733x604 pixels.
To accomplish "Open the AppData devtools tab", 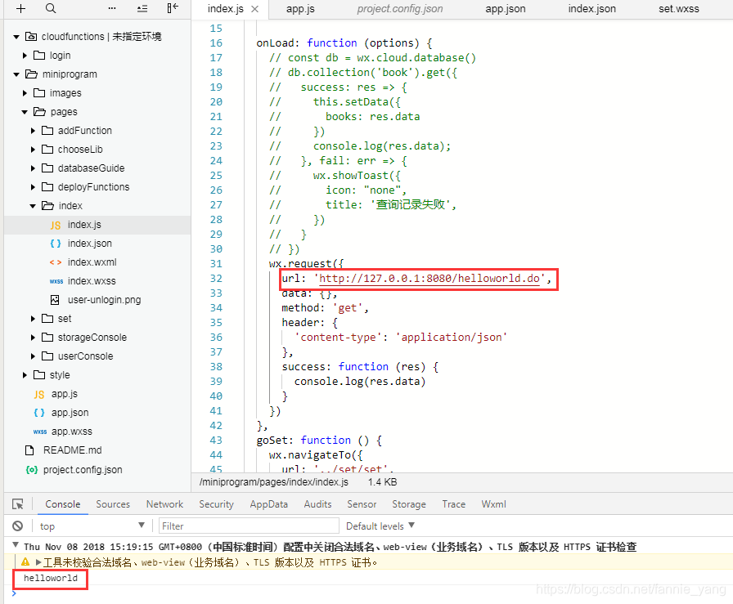I will coord(269,504).
